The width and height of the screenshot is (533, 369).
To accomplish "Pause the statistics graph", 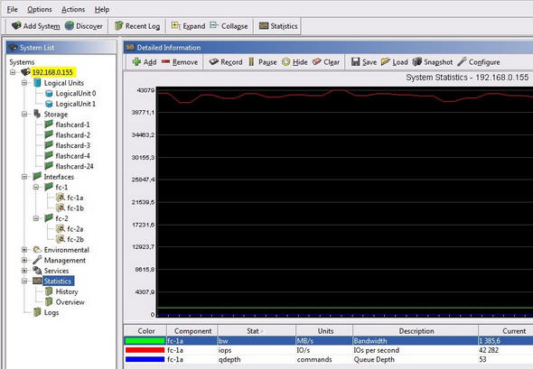I will click(x=263, y=62).
